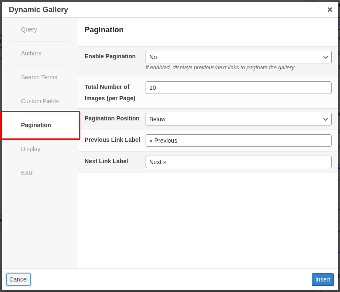Edit the Previous Link Label field
340x292 pixels.
pyautogui.click(x=238, y=140)
